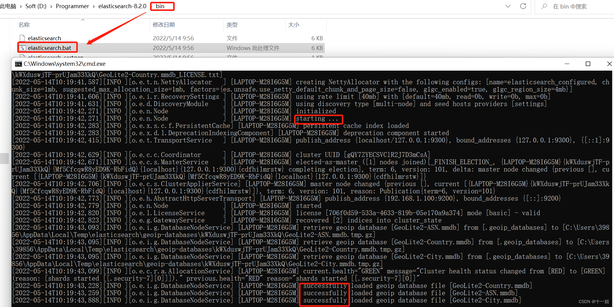Click the refresh icon in Explorer address bar

click(523, 6)
